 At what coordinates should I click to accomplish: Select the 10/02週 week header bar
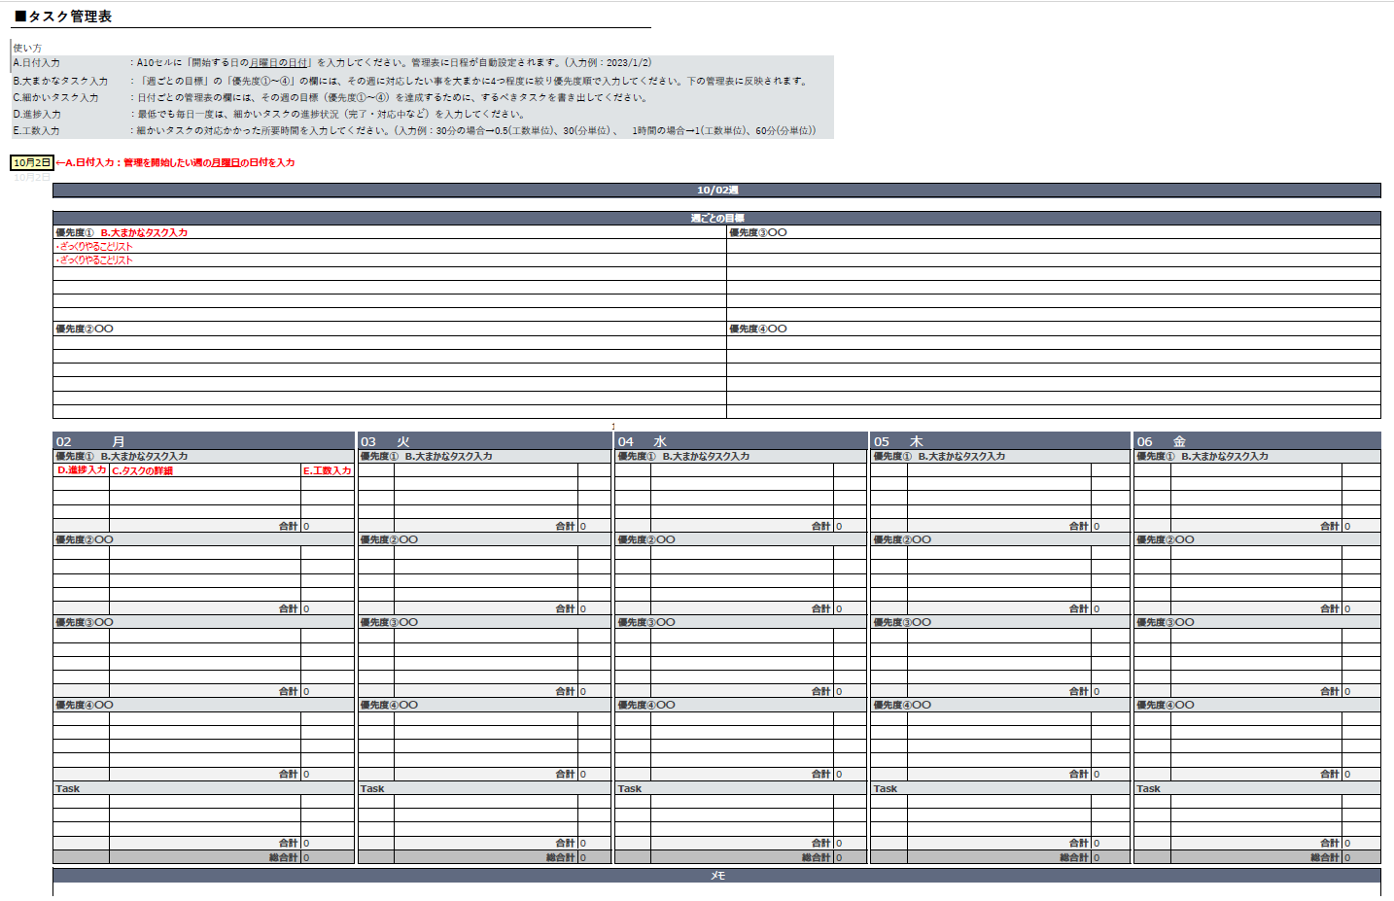[716, 191]
